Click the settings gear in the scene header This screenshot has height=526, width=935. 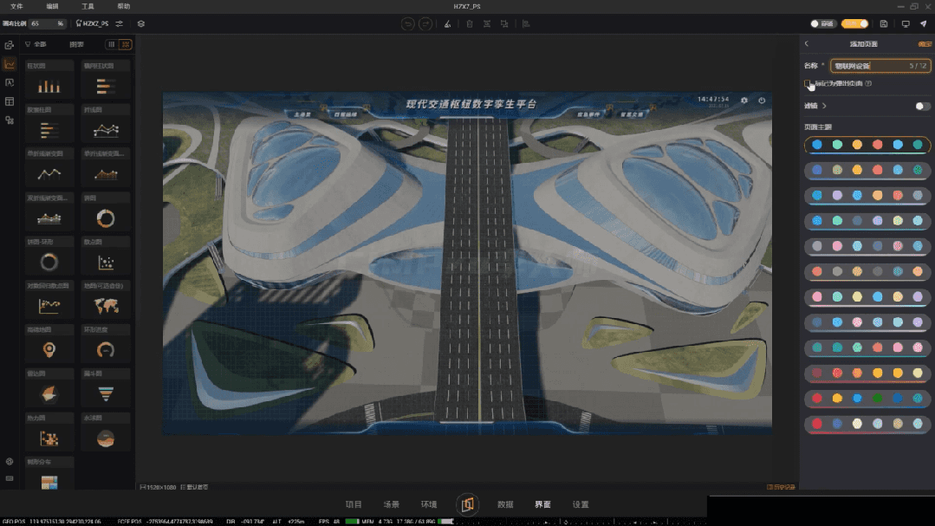coord(744,101)
